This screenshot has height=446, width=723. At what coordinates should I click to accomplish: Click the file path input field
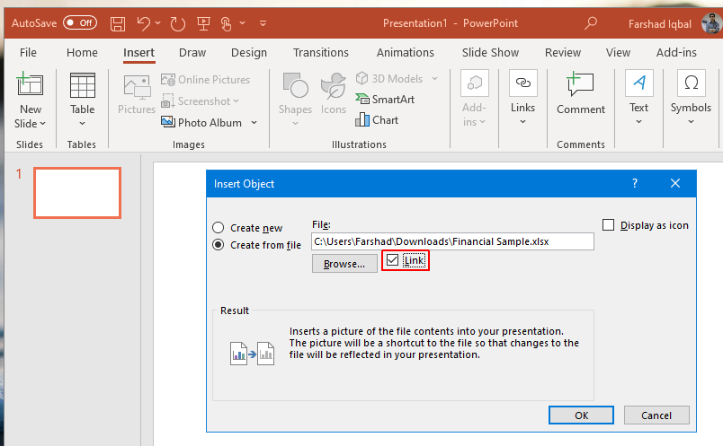(452, 241)
